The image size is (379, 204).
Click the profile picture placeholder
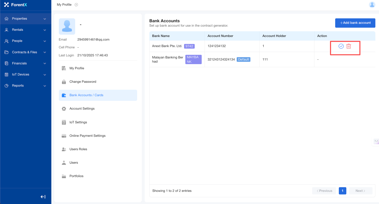(x=67, y=26)
